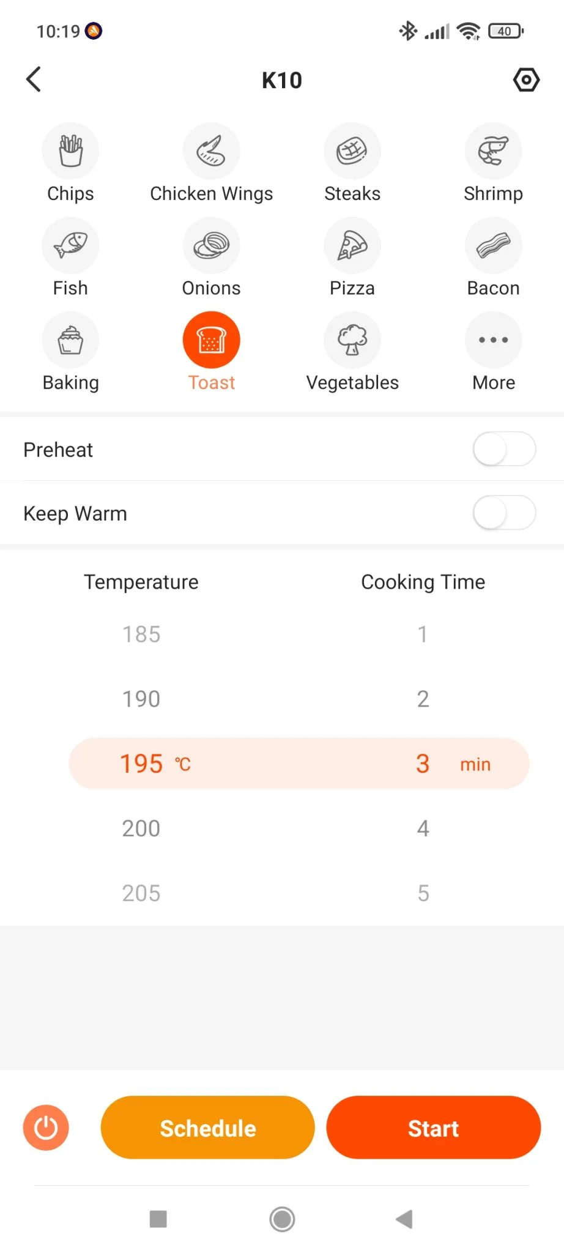This screenshot has width=564, height=1253.
Task: Select the Bacon cooking mode
Action: point(493,246)
